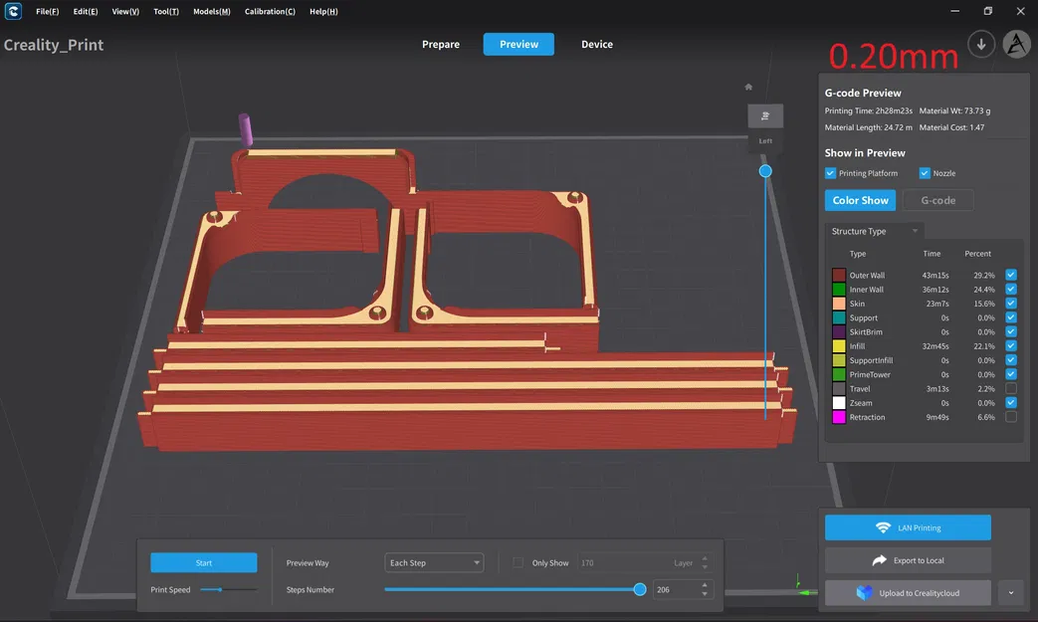Viewport: 1038px width, 622px height.
Task: Expand the arrow beside Upload to Crealitycloud
Action: tap(1010, 593)
